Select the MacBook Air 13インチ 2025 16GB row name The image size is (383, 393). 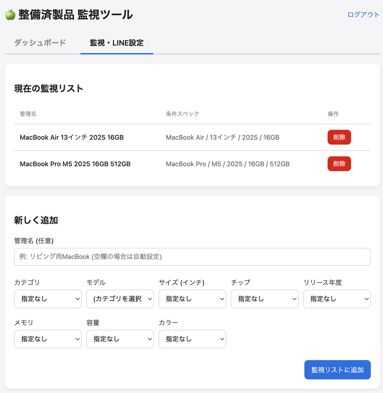pyautogui.click(x=72, y=137)
